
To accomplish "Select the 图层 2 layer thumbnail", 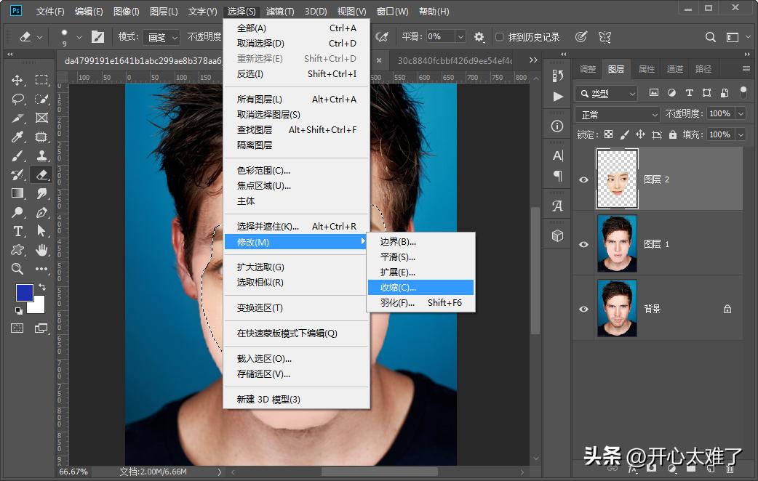I will tap(617, 178).
